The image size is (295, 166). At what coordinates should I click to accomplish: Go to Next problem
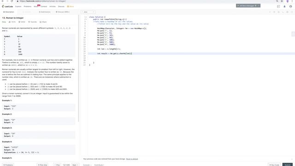click(75, 165)
